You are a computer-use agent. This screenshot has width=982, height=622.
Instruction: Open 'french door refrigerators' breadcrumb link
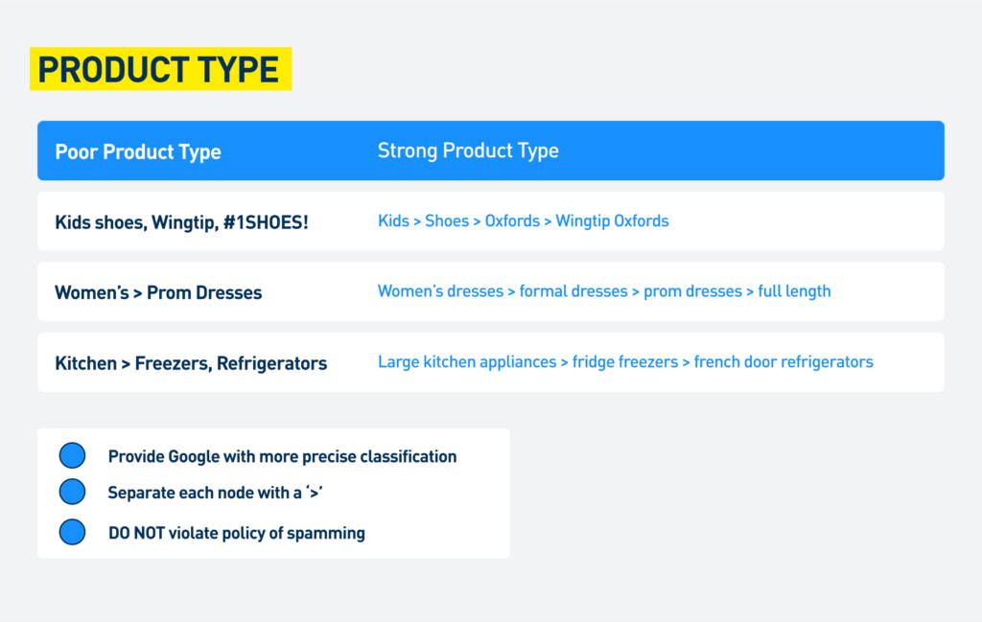click(x=783, y=361)
